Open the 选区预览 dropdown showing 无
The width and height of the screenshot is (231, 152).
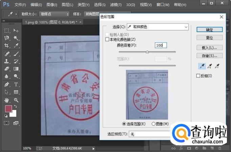(x=149, y=134)
